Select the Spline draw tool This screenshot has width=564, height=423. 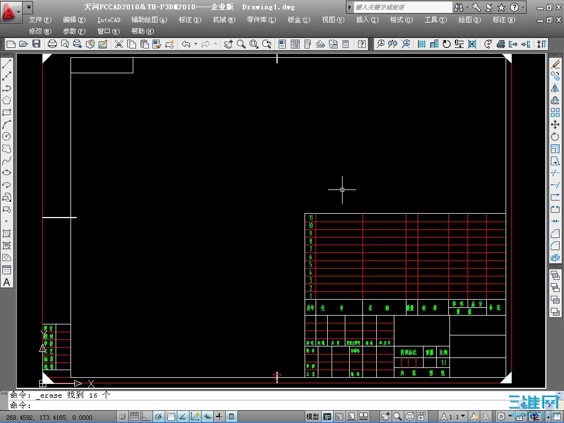7,160
